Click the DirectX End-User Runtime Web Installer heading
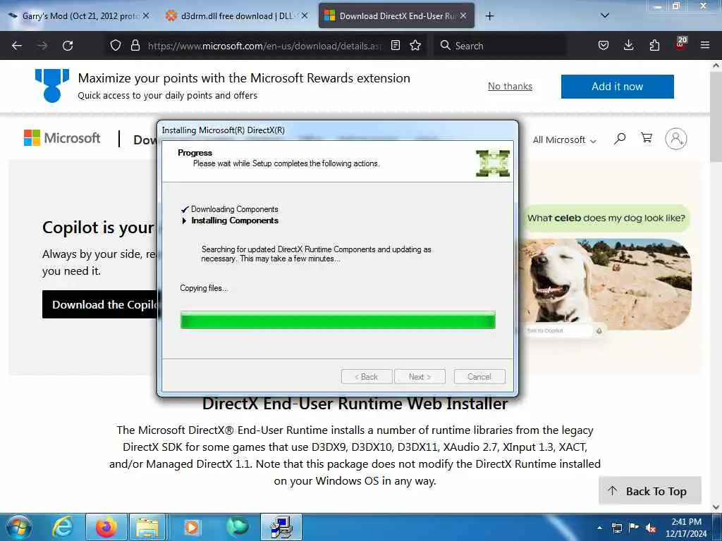The image size is (722, 541). 355,404
